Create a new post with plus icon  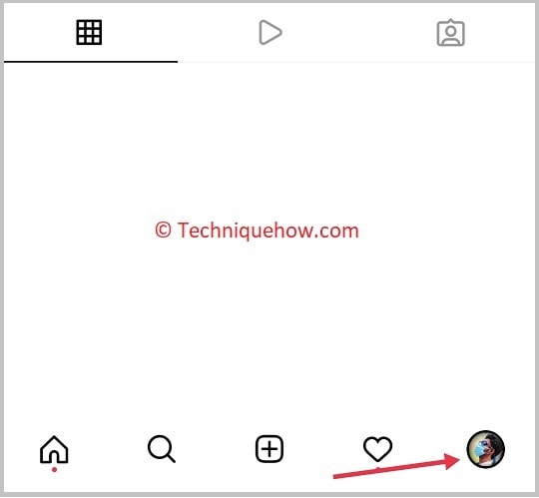(269, 449)
